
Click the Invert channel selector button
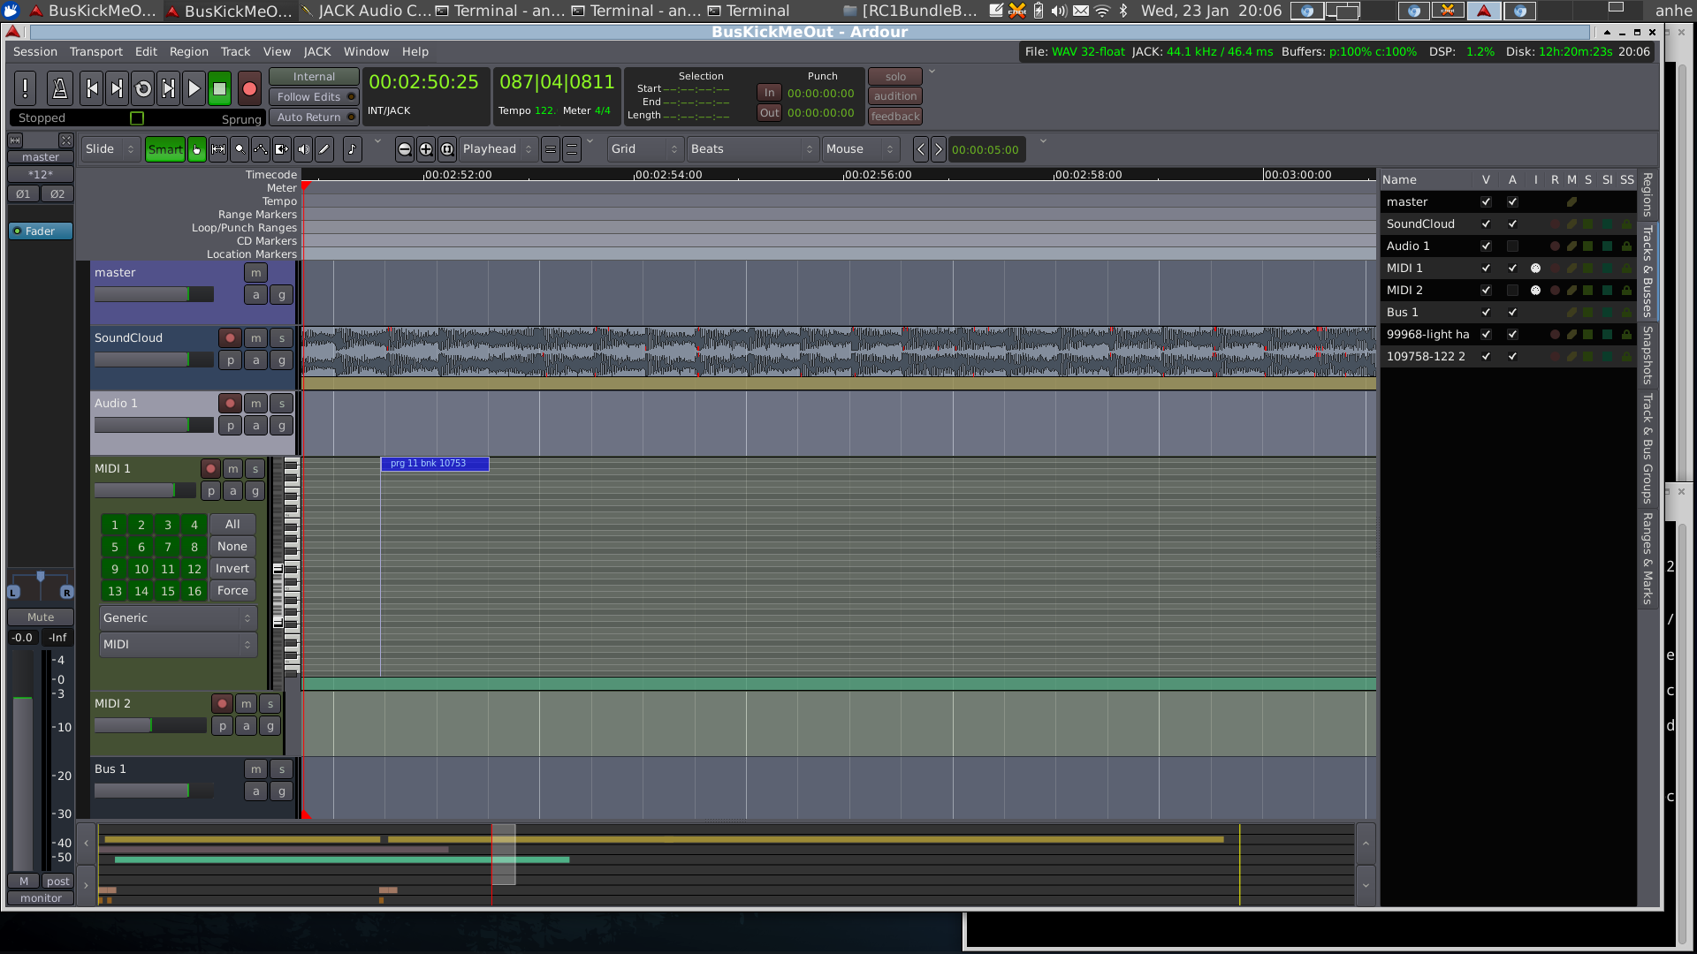tap(232, 569)
